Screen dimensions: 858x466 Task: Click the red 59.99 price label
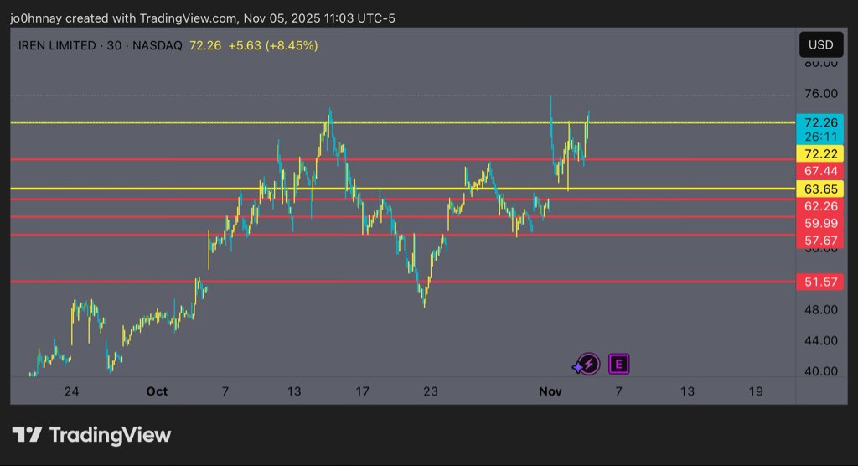coord(820,223)
